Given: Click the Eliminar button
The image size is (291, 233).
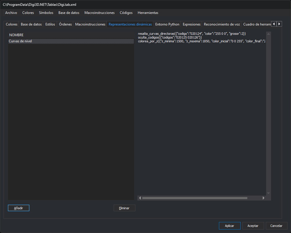Looking at the screenshot, I should click(124, 208).
